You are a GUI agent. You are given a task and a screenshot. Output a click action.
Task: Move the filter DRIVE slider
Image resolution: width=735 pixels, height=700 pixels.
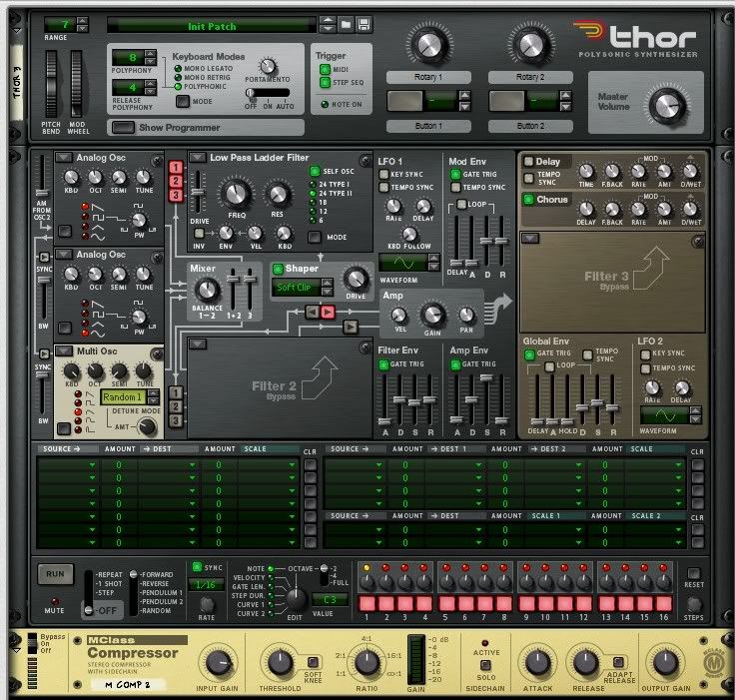pyautogui.click(x=198, y=193)
